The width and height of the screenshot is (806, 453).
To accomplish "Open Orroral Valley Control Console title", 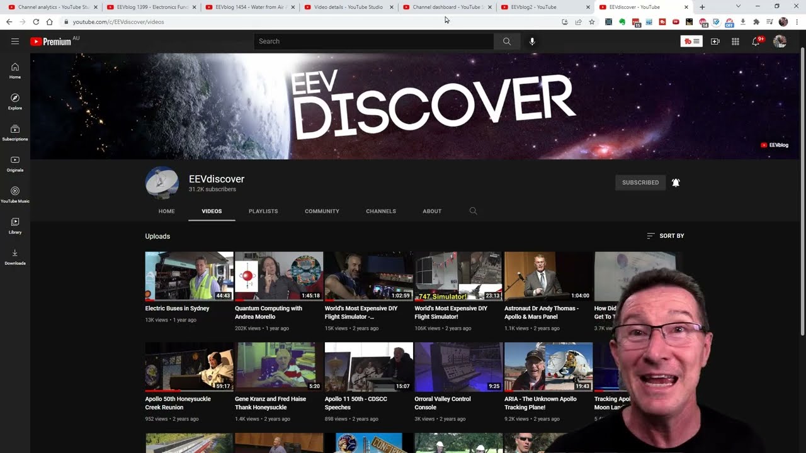I will pos(443,403).
